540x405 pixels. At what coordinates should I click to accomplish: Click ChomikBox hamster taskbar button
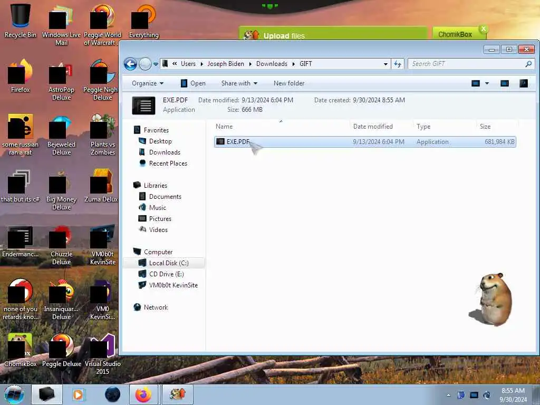tap(178, 394)
